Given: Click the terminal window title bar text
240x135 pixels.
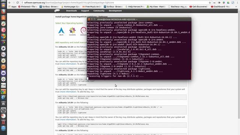Looking at the screenshot, I should (117, 19).
